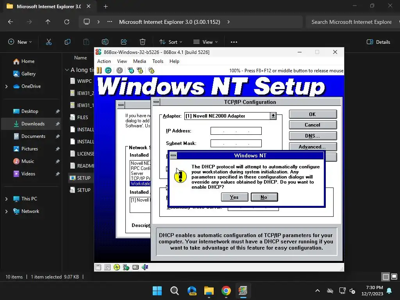Open 86Box Help menu
Viewport: 400px width, 300px height.
[x=174, y=61]
